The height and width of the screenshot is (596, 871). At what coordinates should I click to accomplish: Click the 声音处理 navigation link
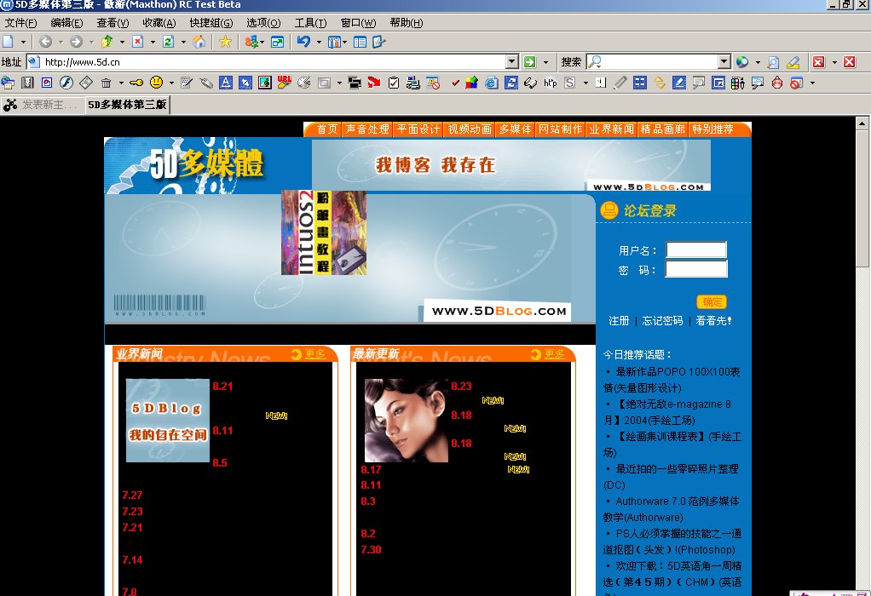coord(367,129)
